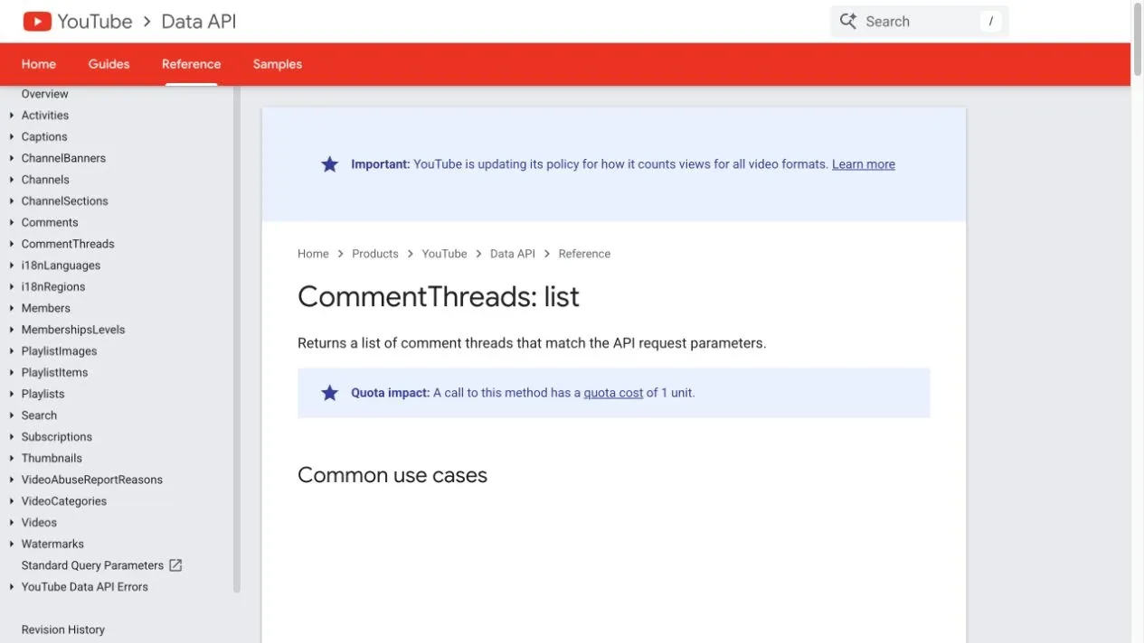Viewport: 1144px width, 643px height.
Task: Expand the Comments section
Action: click(11, 222)
